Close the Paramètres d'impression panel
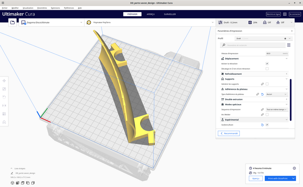Screen dimensions: 303x187 292,31
